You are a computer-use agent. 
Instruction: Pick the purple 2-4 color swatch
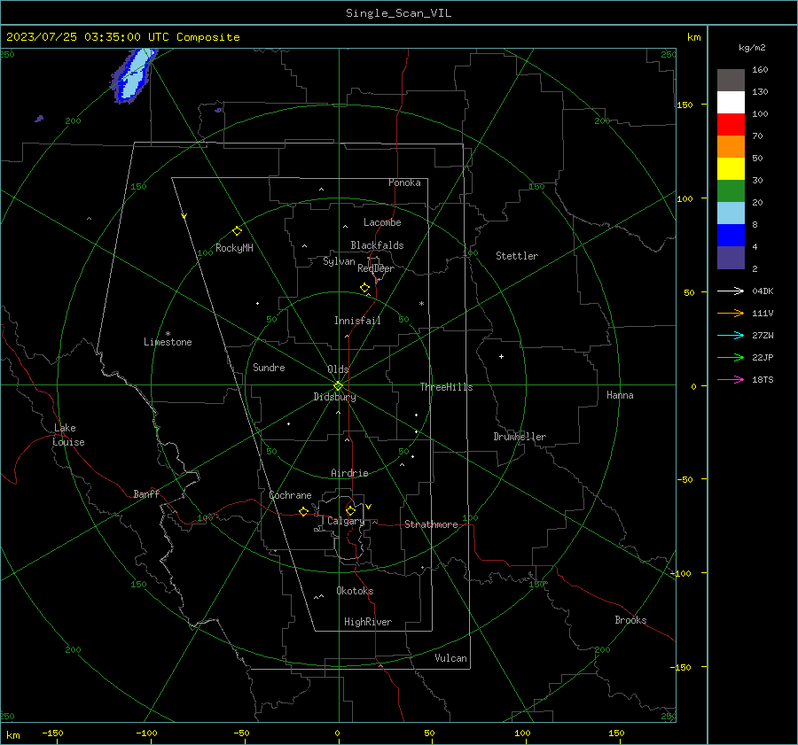[731, 257]
